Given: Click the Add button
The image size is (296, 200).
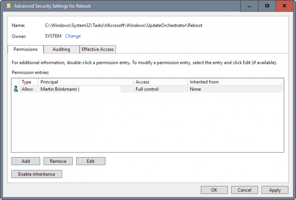Looking at the screenshot, I should click(x=26, y=161).
